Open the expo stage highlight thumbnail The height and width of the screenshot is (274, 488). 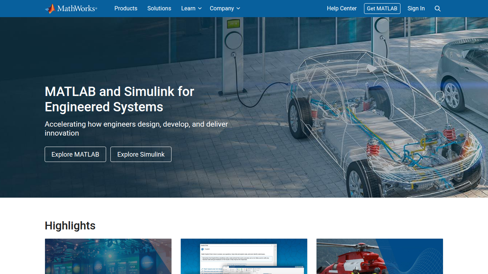(108, 256)
